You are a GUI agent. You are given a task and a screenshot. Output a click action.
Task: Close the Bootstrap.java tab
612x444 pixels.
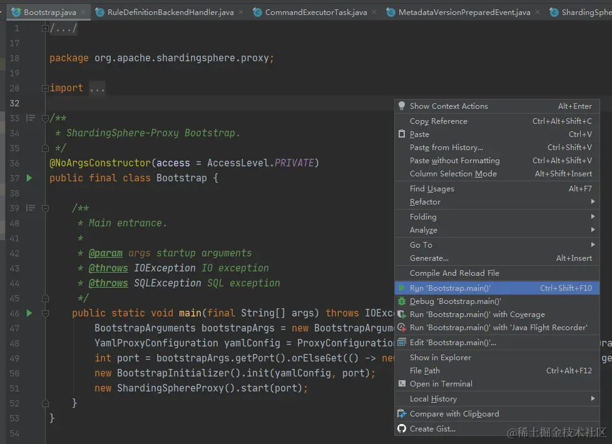coord(83,12)
